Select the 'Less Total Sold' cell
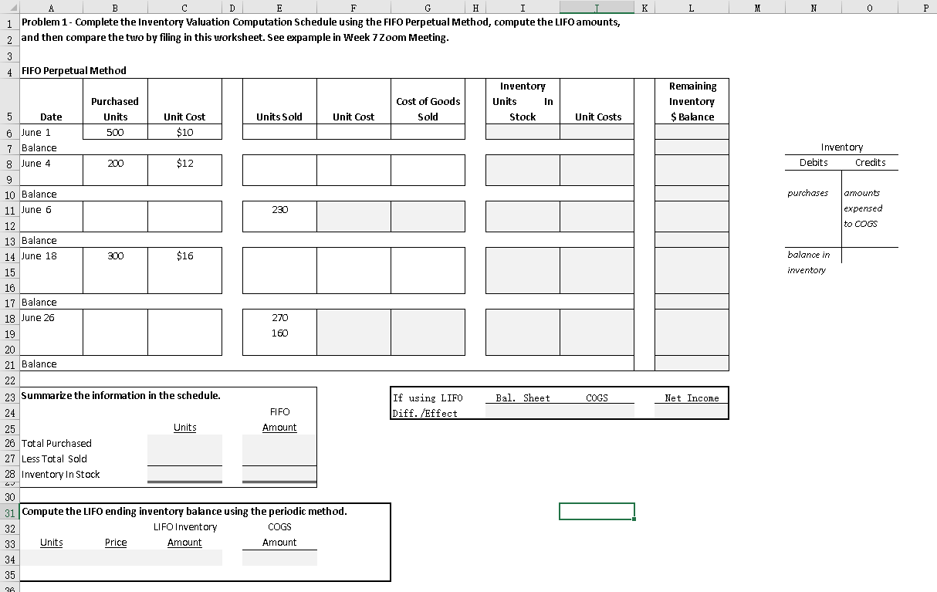 click(x=57, y=458)
